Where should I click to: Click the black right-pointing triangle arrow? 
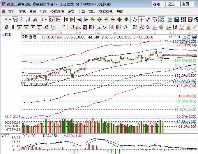click(86, 20)
